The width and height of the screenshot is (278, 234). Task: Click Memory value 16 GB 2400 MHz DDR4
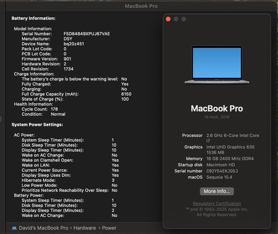point(230,158)
